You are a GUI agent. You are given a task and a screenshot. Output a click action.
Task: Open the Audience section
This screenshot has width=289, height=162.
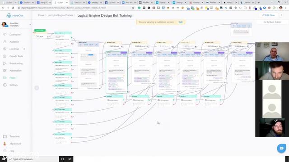(x=14, y=42)
